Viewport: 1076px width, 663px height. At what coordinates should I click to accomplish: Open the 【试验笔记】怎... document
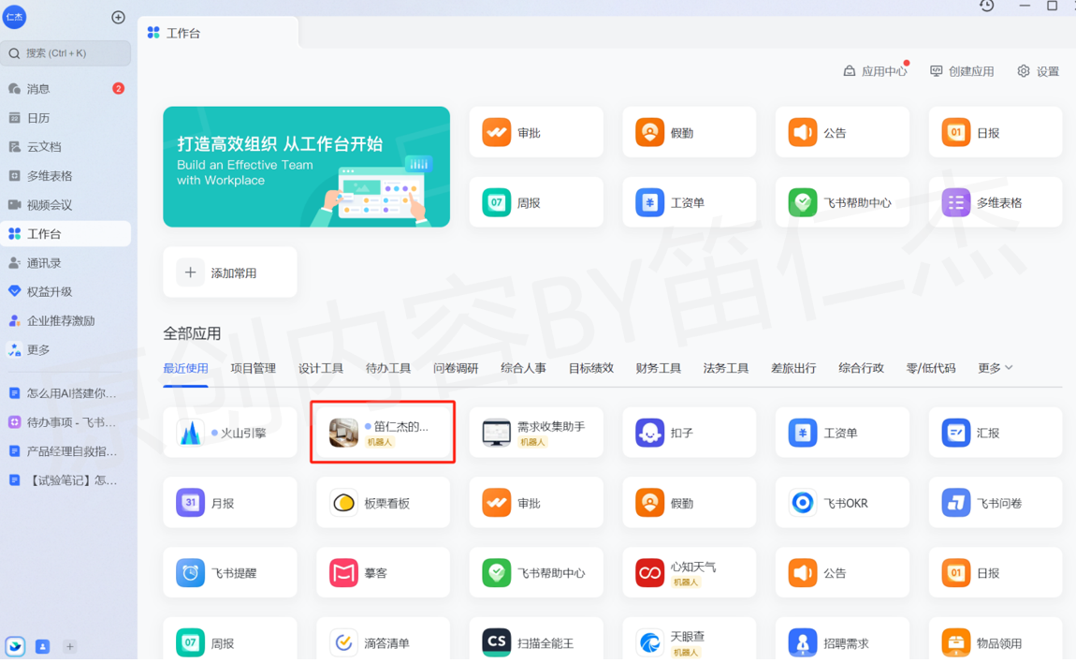[x=65, y=479]
